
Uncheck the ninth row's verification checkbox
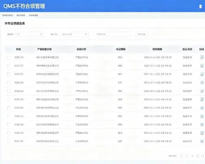(x=202, y=124)
